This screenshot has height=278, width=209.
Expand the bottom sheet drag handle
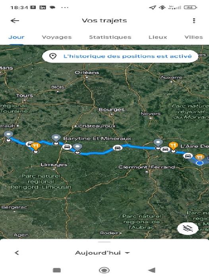(104, 242)
